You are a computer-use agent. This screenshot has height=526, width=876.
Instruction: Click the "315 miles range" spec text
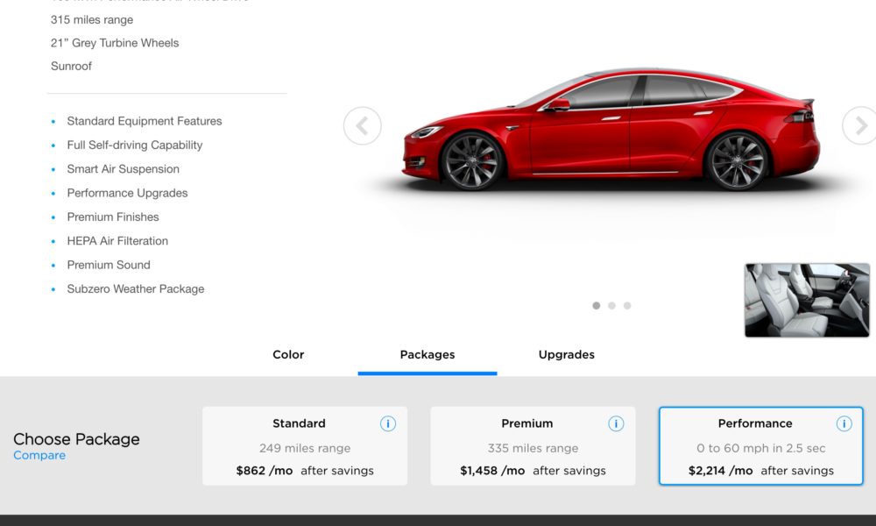click(92, 20)
